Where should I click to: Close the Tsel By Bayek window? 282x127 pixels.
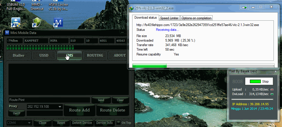(x=275, y=72)
